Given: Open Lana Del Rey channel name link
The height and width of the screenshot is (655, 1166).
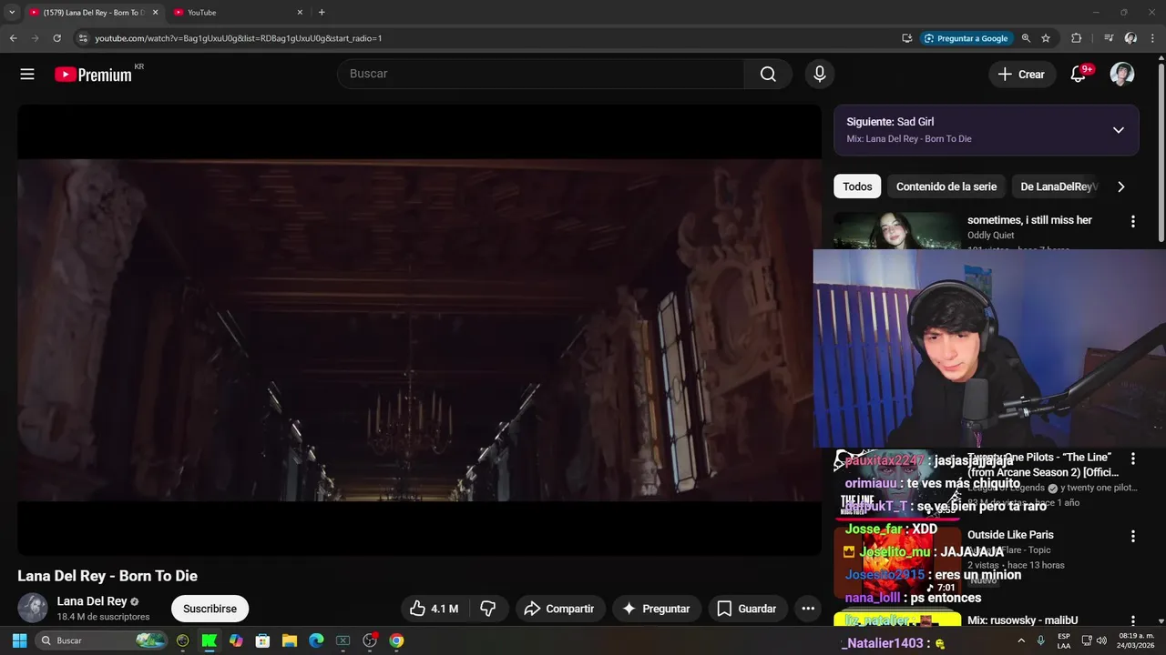Looking at the screenshot, I should click(92, 601).
